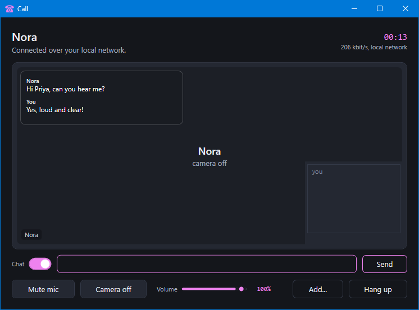419x310 pixels.
Task: Click the 100% volume value
Action: (x=264, y=289)
